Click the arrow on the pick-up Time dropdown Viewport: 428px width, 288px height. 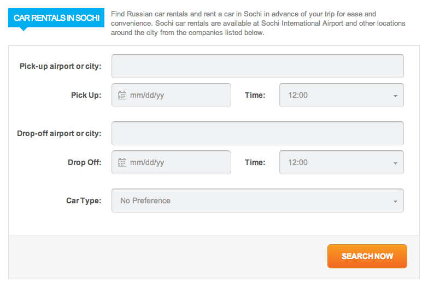(x=395, y=96)
